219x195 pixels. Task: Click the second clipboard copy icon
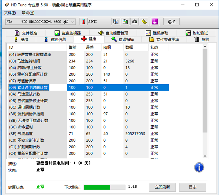[x=125, y=22]
